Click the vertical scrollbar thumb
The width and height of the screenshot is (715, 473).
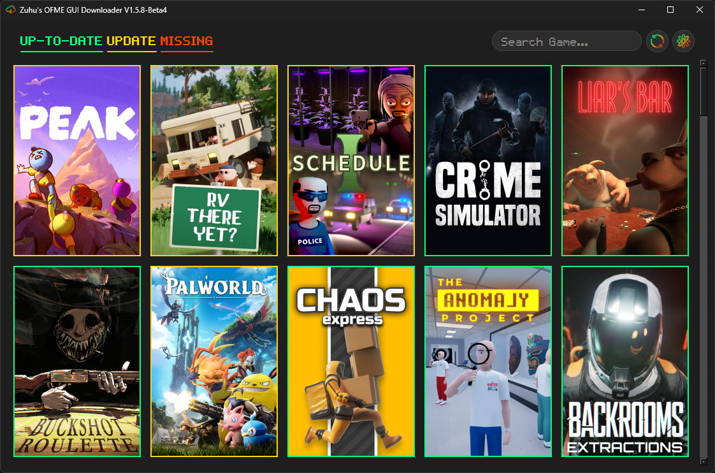coord(703,92)
